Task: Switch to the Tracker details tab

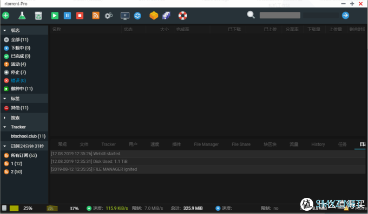Action: [108, 144]
